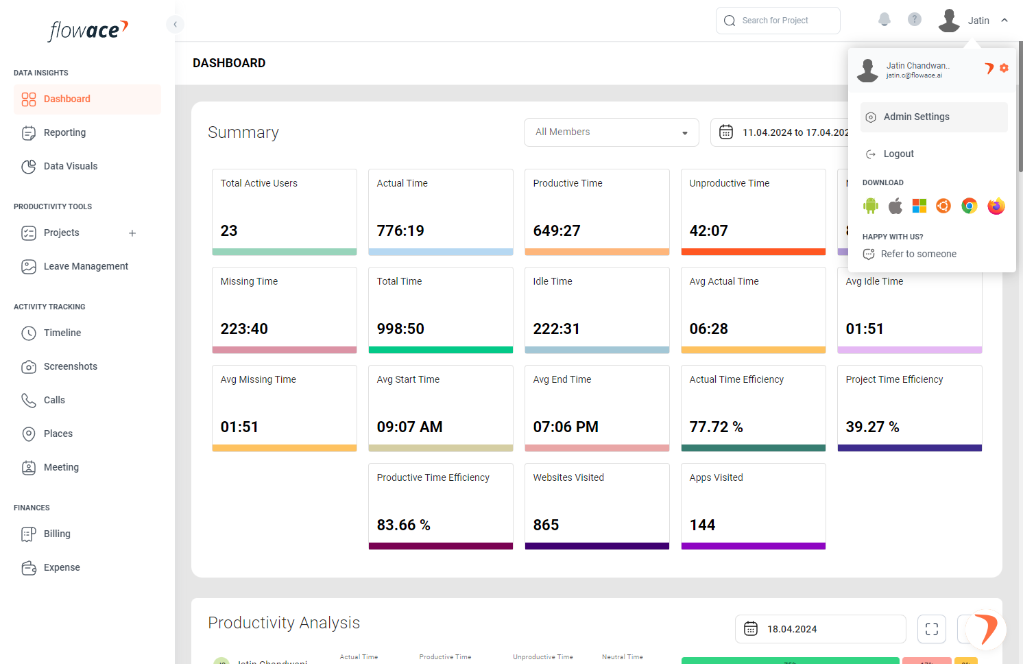The height and width of the screenshot is (664, 1023).
Task: Click the Actual Time 776:19 card
Action: [x=441, y=212]
